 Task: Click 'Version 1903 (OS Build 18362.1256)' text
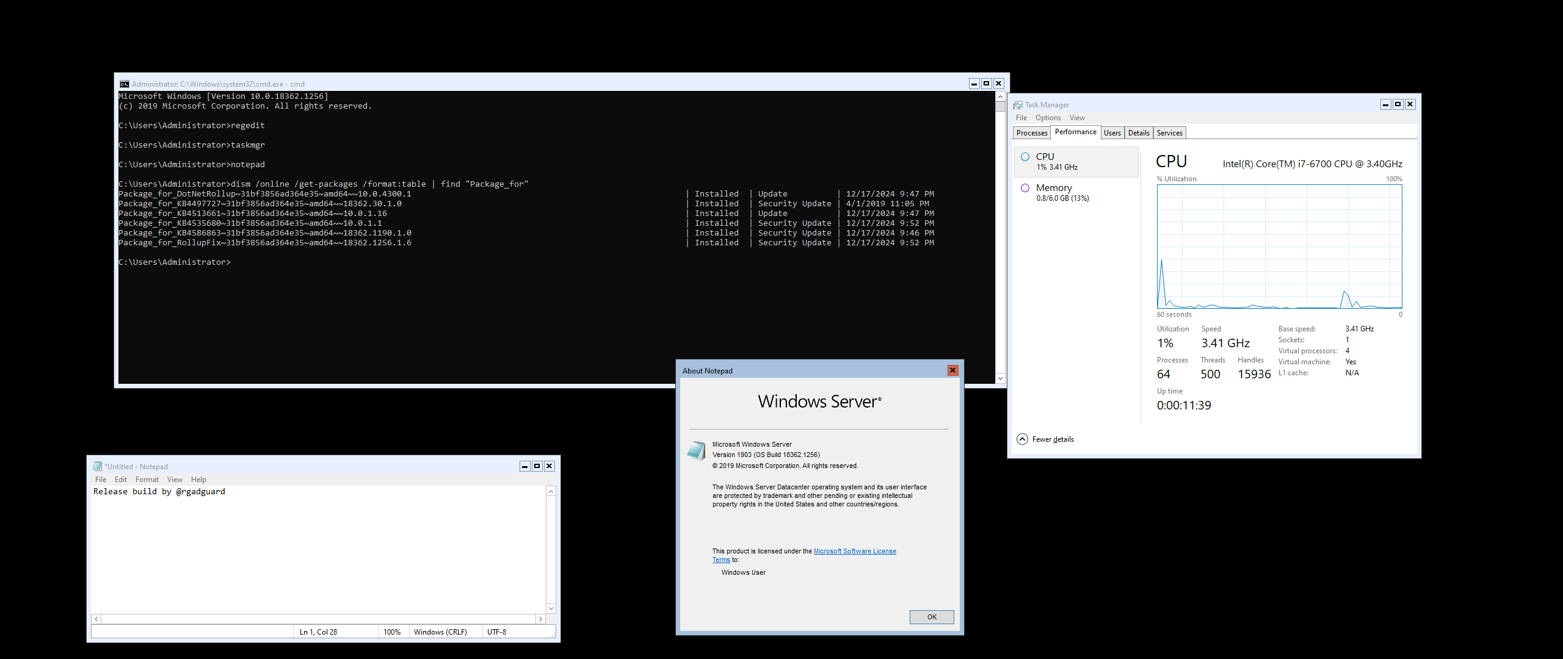(766, 455)
